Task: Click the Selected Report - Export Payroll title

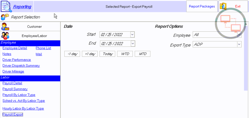Action: (129, 7)
